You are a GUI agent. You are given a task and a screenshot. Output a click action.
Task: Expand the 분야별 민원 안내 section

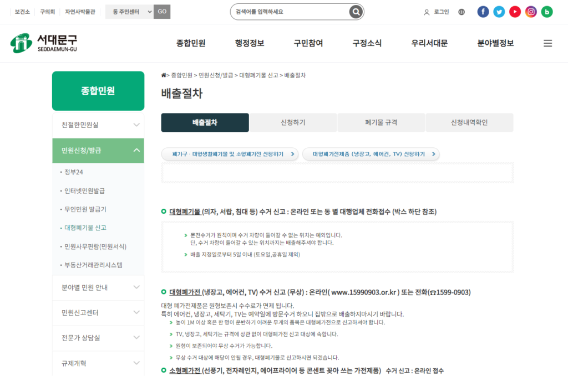(98, 288)
